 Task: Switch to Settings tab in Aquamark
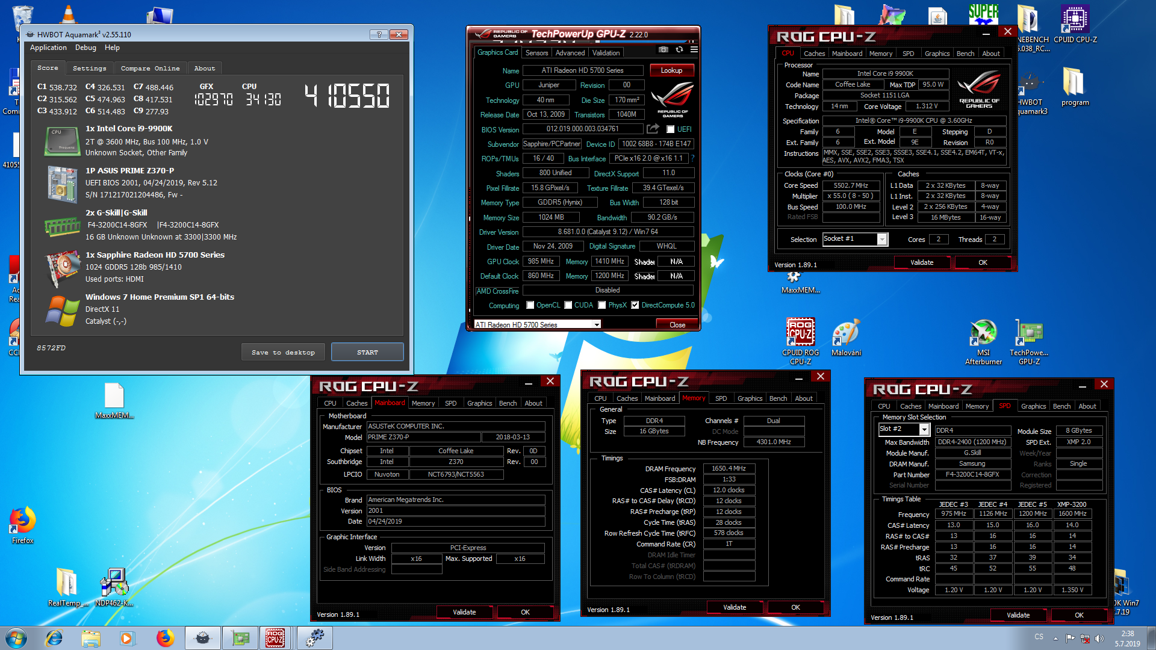coord(89,68)
